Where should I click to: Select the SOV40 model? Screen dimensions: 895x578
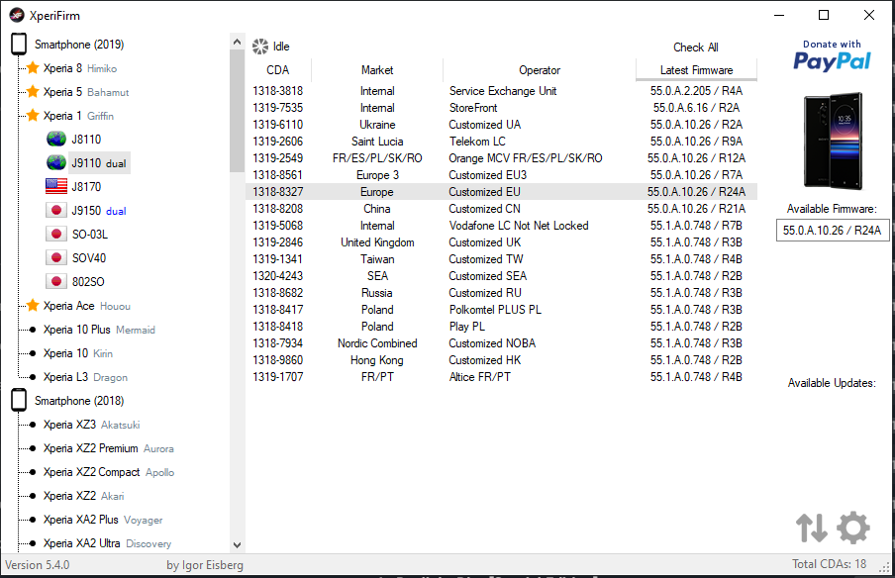pyautogui.click(x=89, y=258)
